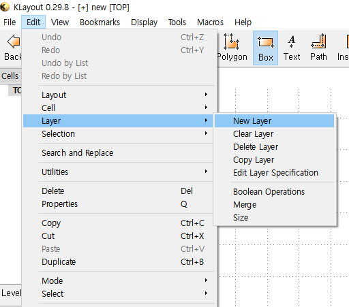This screenshot has height=307, width=349.
Task: Expand the Layout submenu
Action: click(x=118, y=95)
